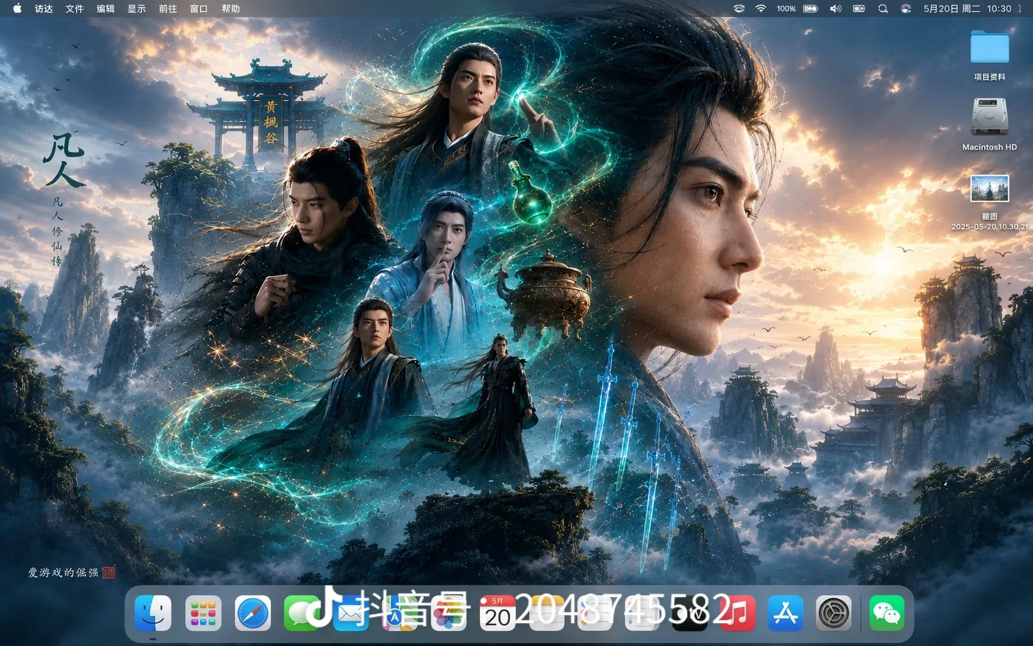Open the Apple menu
Screen dimensions: 1033x646
coord(18,8)
